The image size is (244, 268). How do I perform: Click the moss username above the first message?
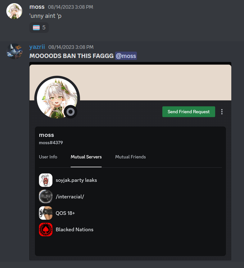click(37, 7)
